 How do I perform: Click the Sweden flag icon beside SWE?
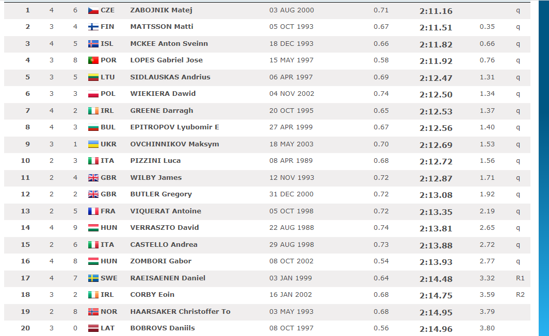pyautogui.click(x=93, y=278)
